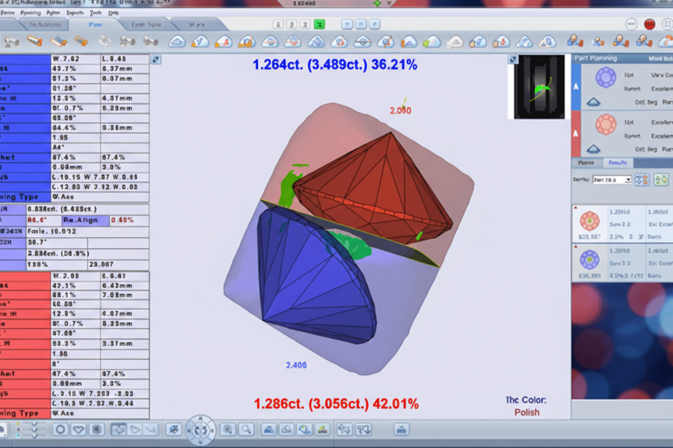Click the tree-structure icon beside the sort dropdown
Screen dimensions: 673x448
coord(642,180)
